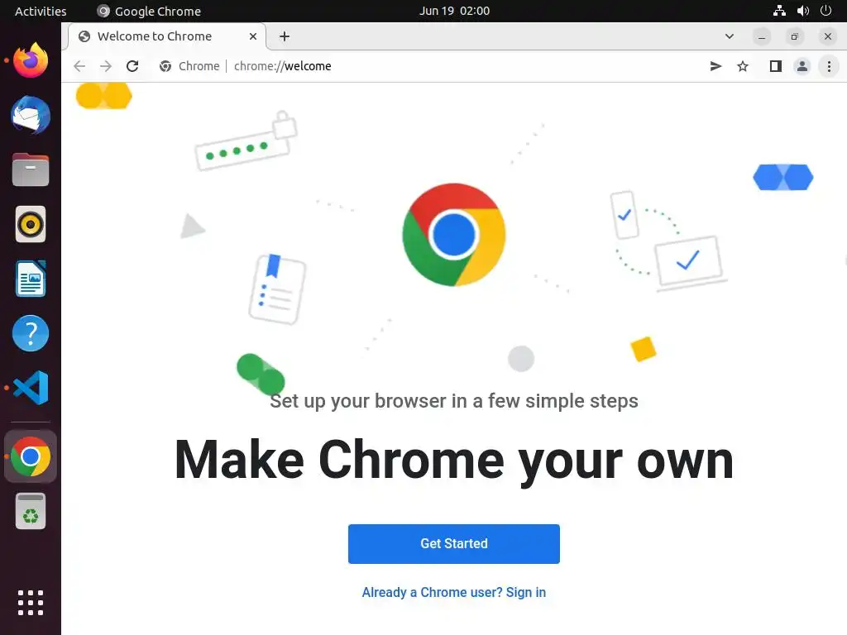Reload the page with the refresh icon
This screenshot has height=635, width=847.
pyautogui.click(x=132, y=66)
